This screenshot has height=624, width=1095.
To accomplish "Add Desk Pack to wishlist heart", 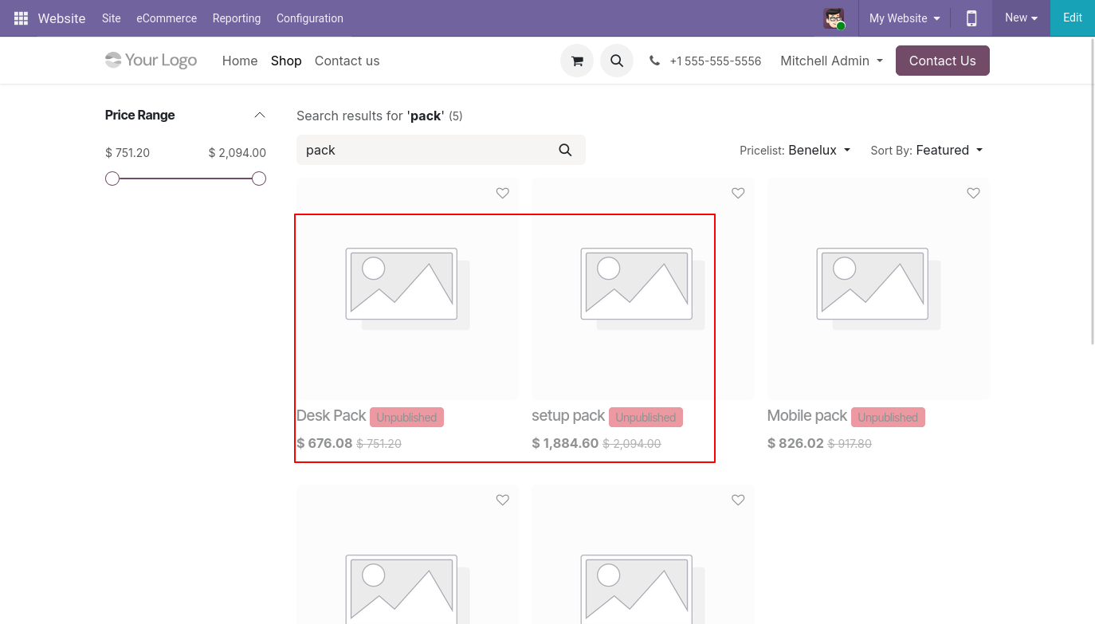I will tap(503, 193).
